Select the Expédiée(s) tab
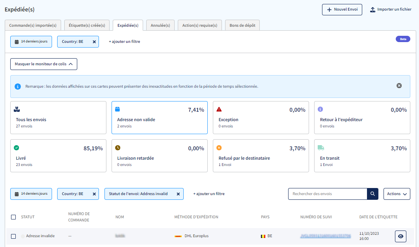The width and height of the screenshot is (419, 247). [128, 25]
